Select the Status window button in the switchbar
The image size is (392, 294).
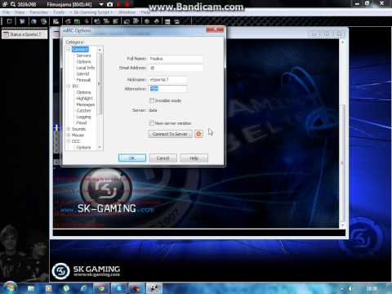tap(24, 34)
